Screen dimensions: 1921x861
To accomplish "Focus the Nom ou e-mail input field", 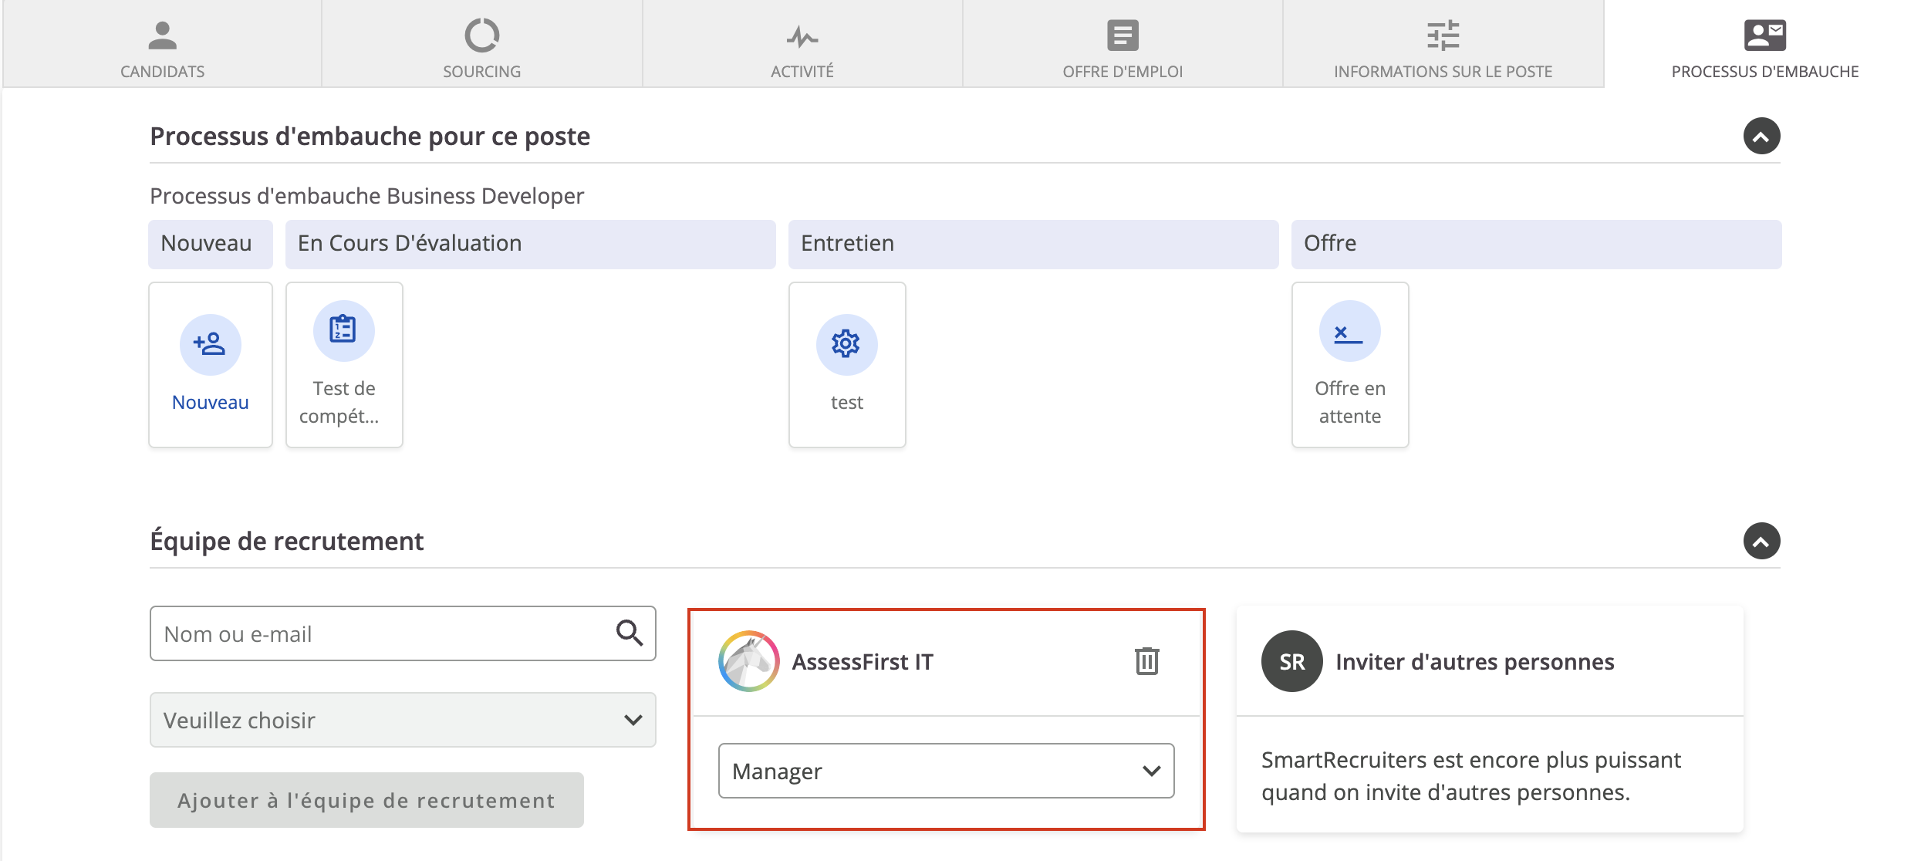I will tap(382, 633).
